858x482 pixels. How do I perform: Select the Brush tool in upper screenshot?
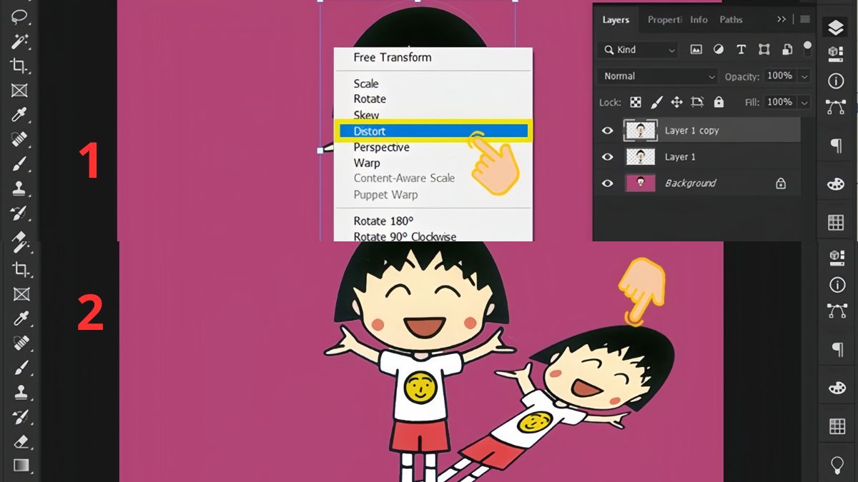(19, 164)
